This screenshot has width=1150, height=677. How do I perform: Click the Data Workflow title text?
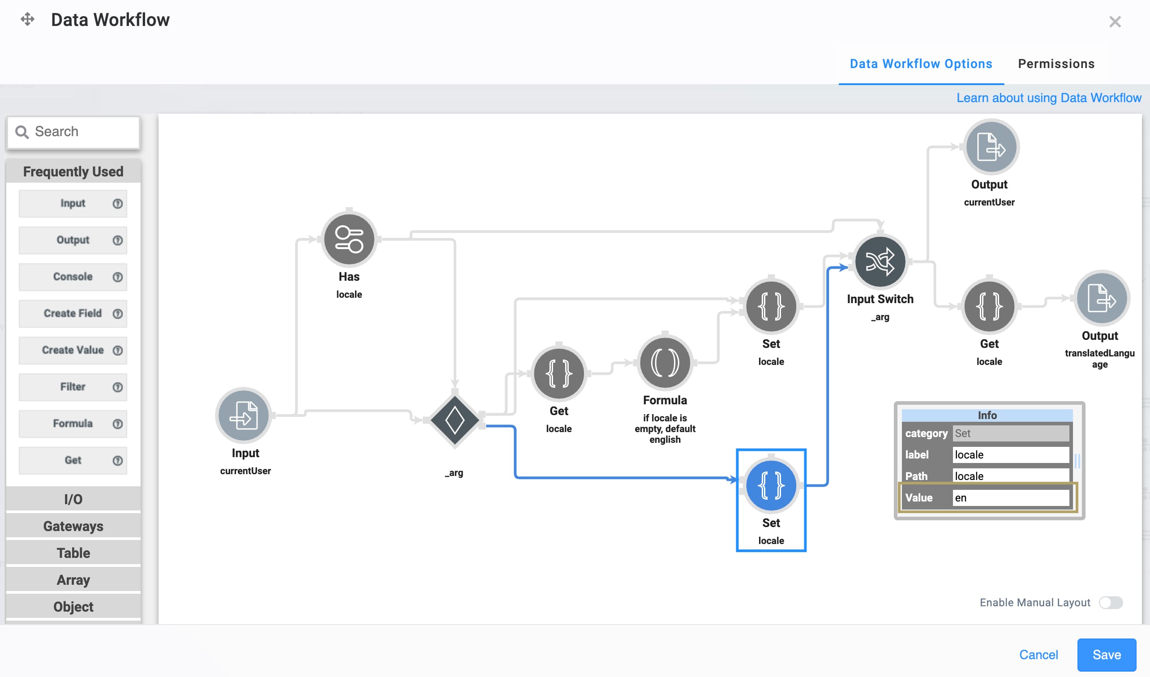[110, 20]
